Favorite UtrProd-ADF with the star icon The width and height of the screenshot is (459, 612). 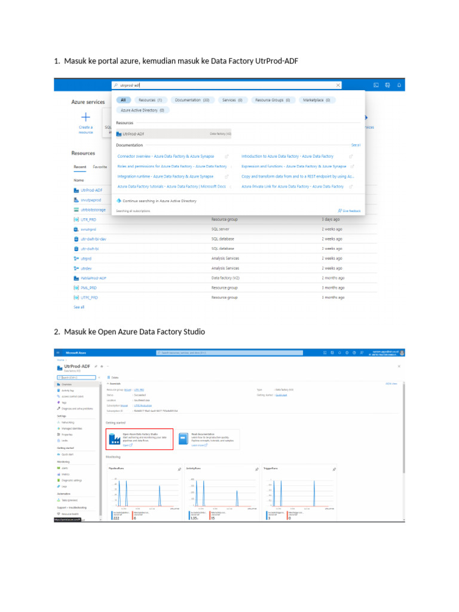(102, 366)
